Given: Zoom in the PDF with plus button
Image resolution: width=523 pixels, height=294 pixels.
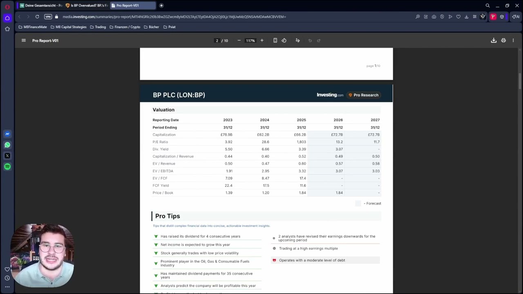Looking at the screenshot, I should pyautogui.click(x=262, y=40).
